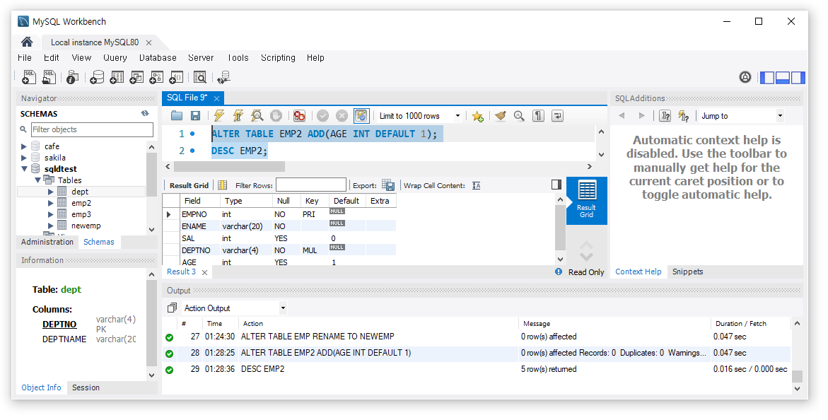Hide the right SQL Additions panel
The height and width of the screenshot is (420, 828).
(798, 78)
